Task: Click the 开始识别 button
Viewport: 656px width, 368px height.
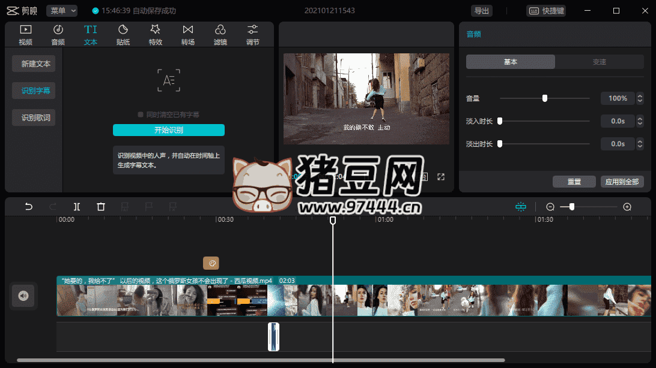Action: [x=169, y=130]
